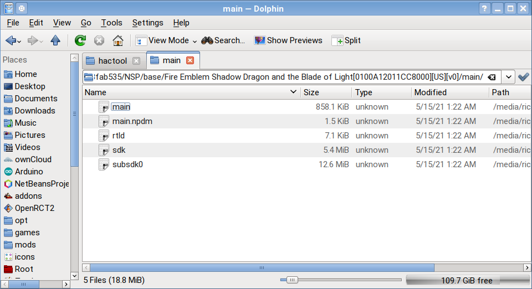
Task: Open OpenRCT2 place icon
Action: (x=8, y=208)
